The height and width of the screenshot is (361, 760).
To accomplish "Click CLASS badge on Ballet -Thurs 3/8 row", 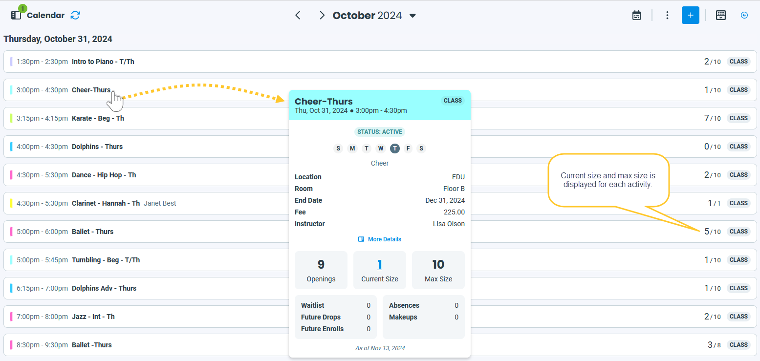I will pos(738,345).
